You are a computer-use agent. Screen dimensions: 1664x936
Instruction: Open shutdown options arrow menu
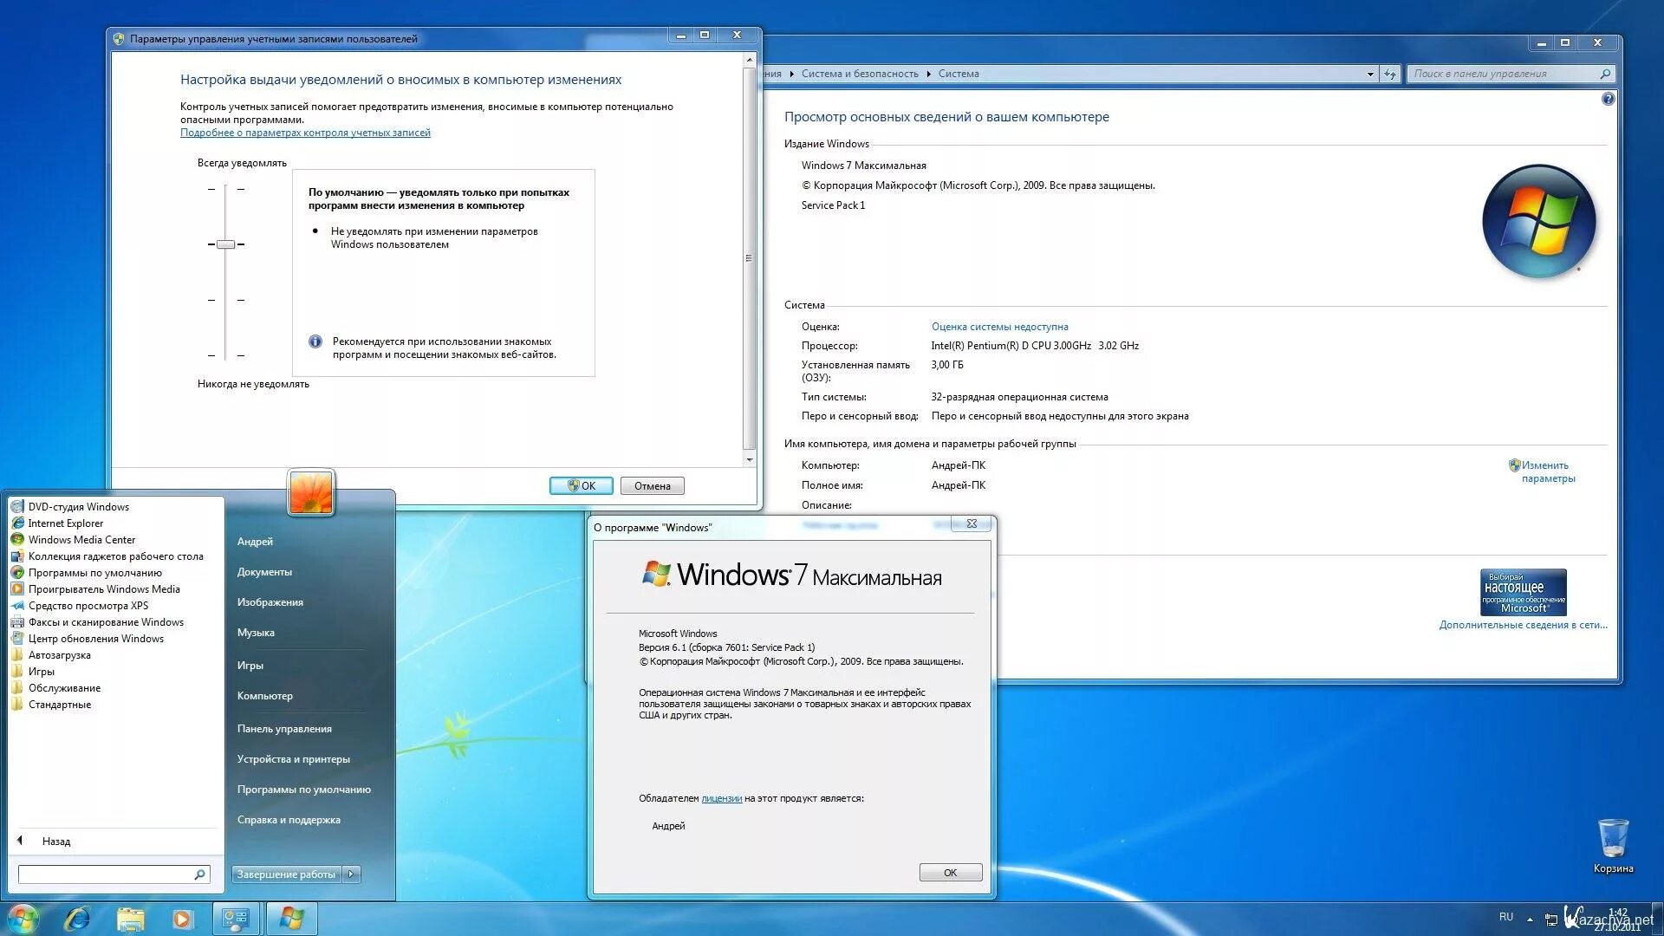tap(351, 874)
